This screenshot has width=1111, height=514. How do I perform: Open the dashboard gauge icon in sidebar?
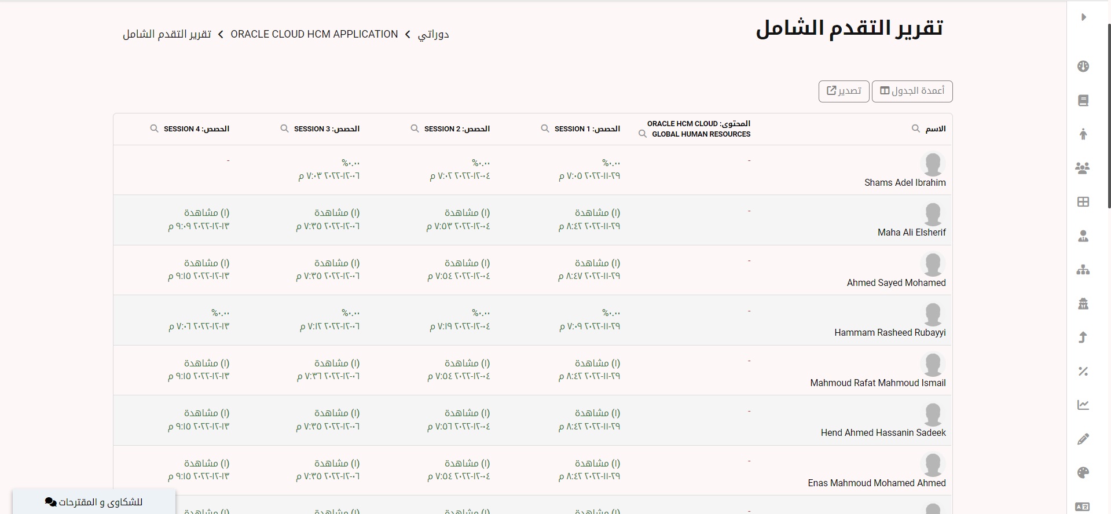tap(1083, 67)
